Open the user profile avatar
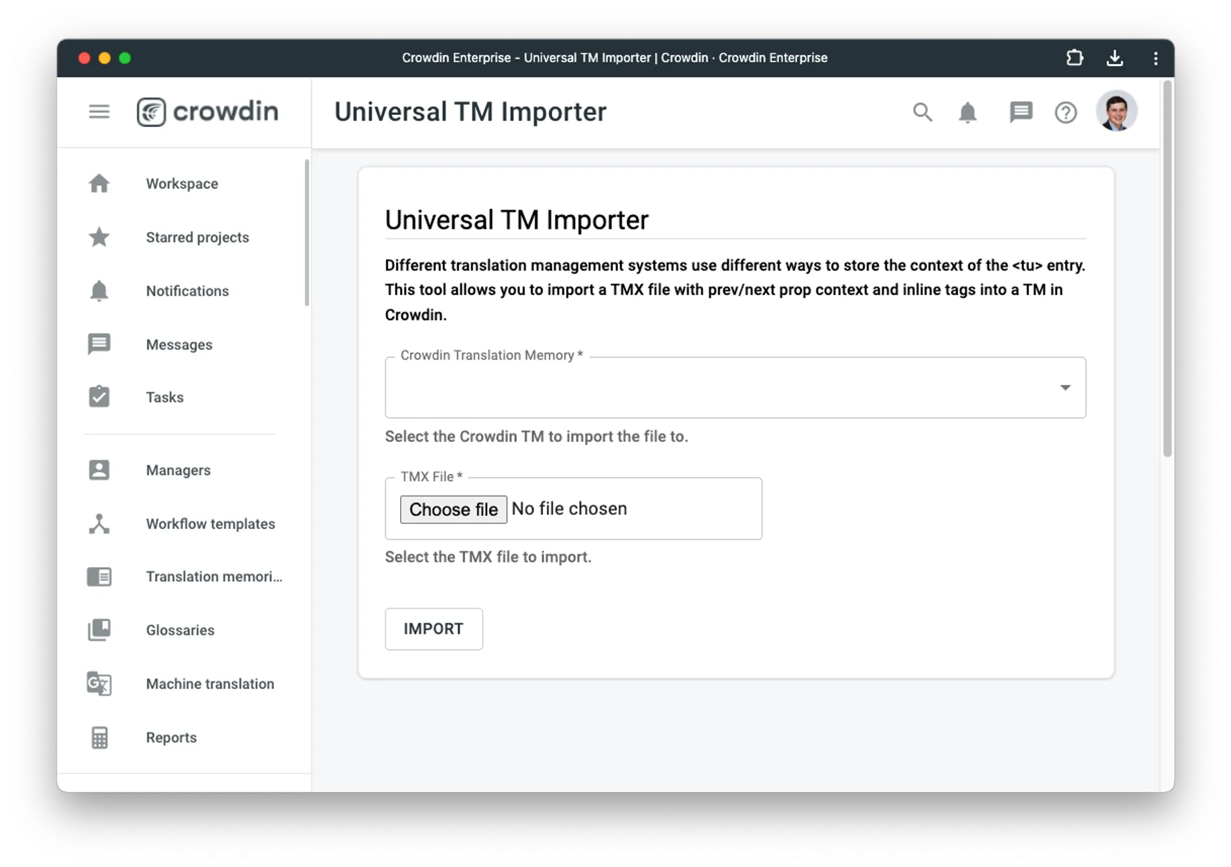Image resolution: width=1231 pixels, height=867 pixels. point(1116,112)
